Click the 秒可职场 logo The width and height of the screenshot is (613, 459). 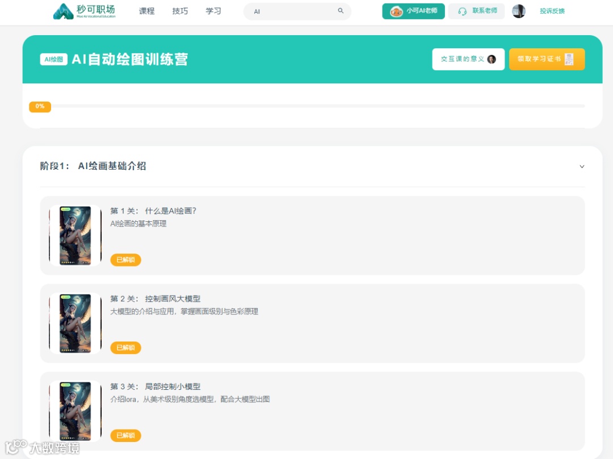(85, 11)
